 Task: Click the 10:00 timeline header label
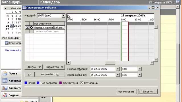point(138,20)
